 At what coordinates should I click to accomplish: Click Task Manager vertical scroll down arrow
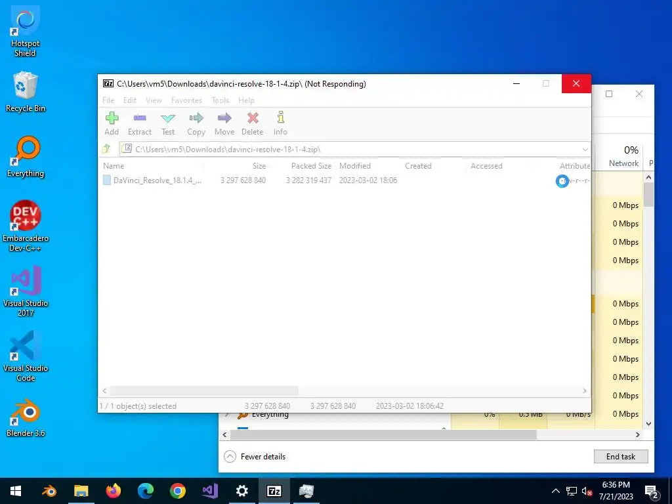click(648, 424)
